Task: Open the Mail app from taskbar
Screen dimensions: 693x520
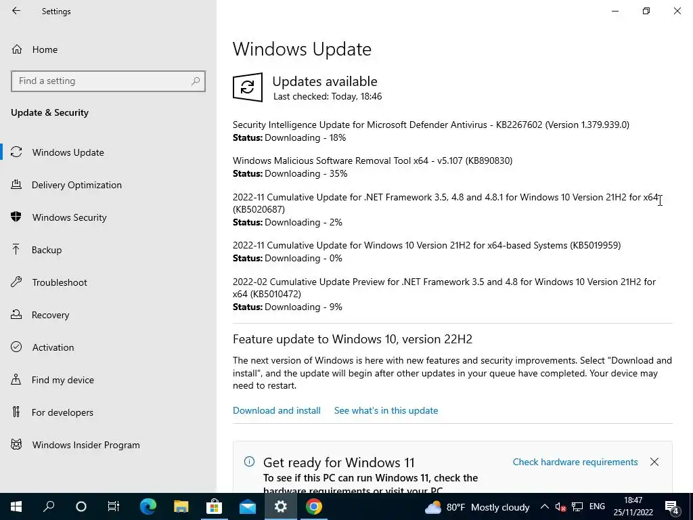Action: pyautogui.click(x=248, y=506)
